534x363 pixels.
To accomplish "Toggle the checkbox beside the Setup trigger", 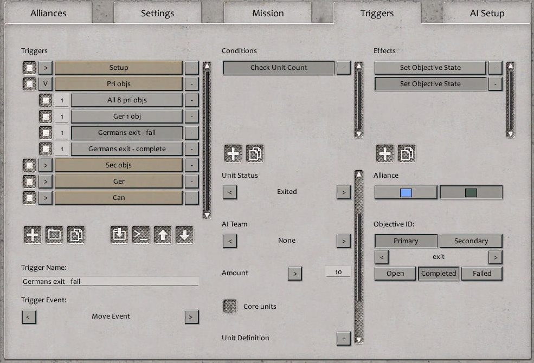I will click(29, 68).
